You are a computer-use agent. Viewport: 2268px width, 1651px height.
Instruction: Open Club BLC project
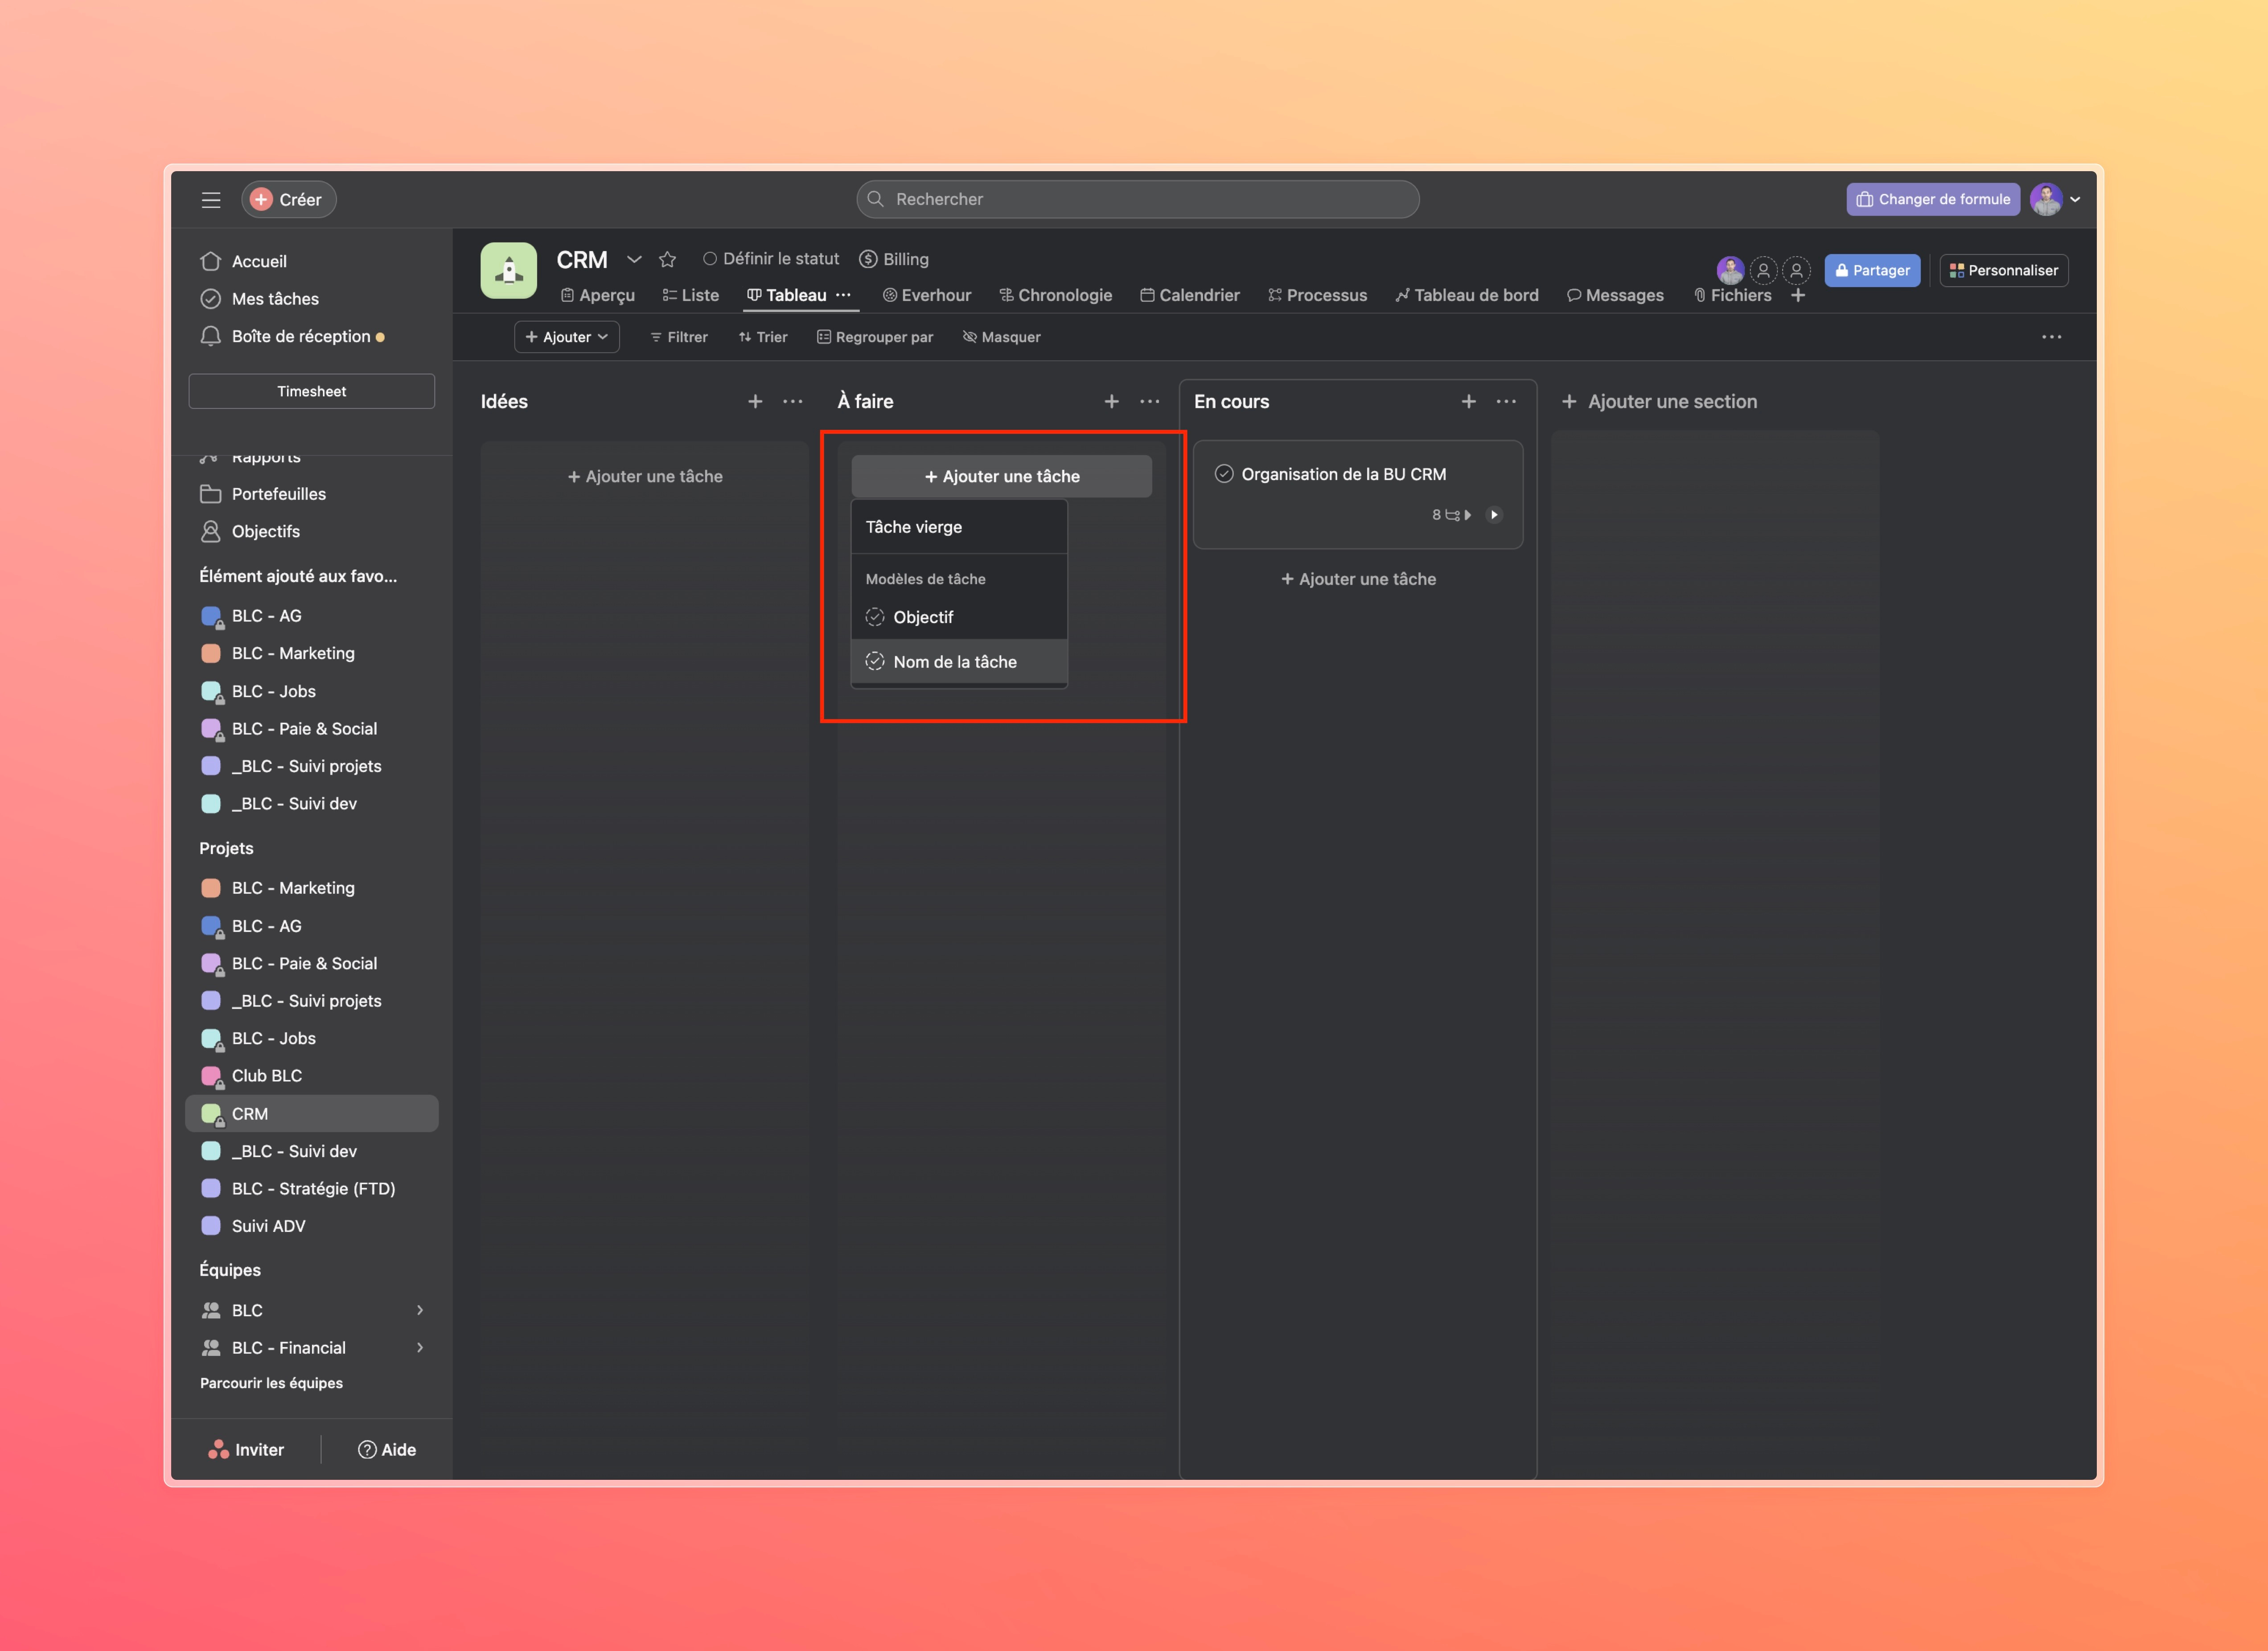[x=250, y=1075]
